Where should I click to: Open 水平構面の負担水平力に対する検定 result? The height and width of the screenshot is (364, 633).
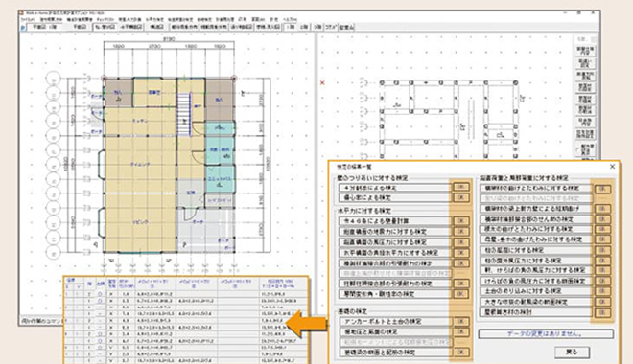click(395, 253)
